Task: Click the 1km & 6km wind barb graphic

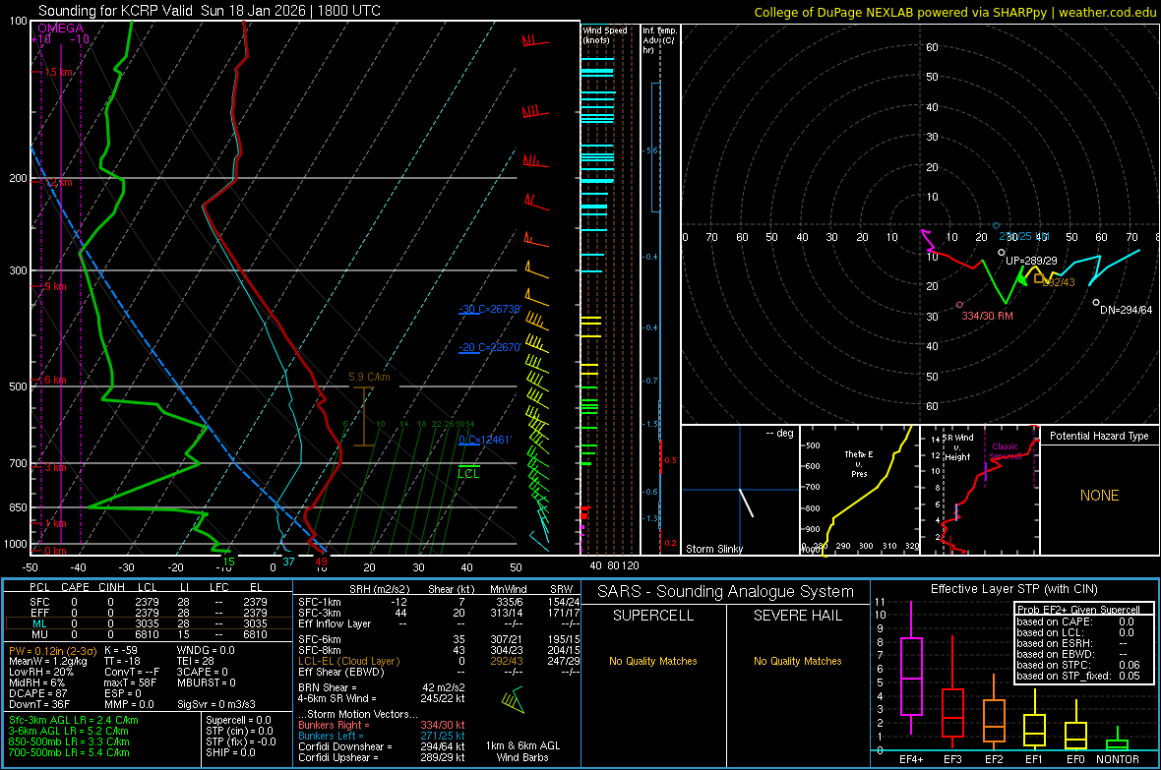Action: coord(513,699)
